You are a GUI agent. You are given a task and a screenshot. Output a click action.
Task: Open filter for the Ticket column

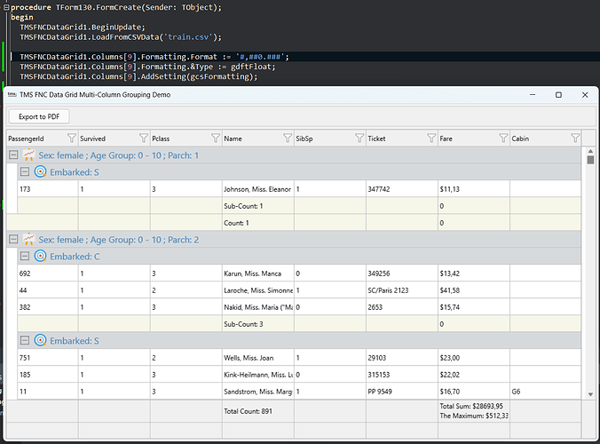[430, 138]
